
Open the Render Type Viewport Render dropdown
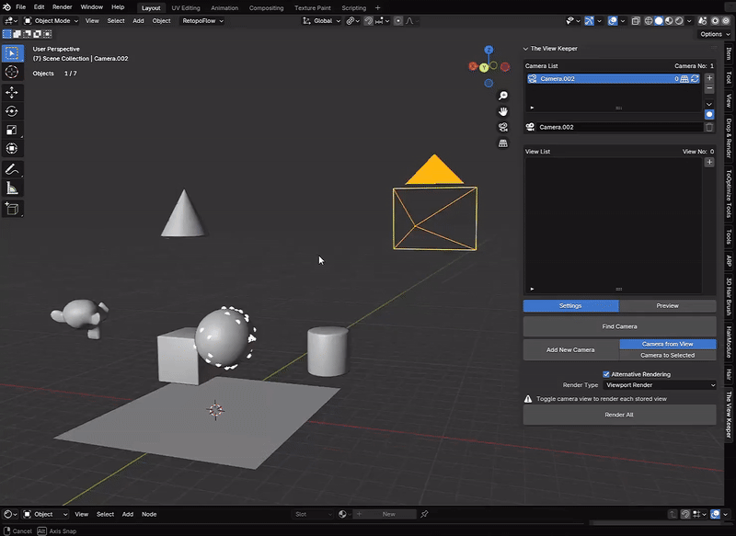(x=660, y=385)
